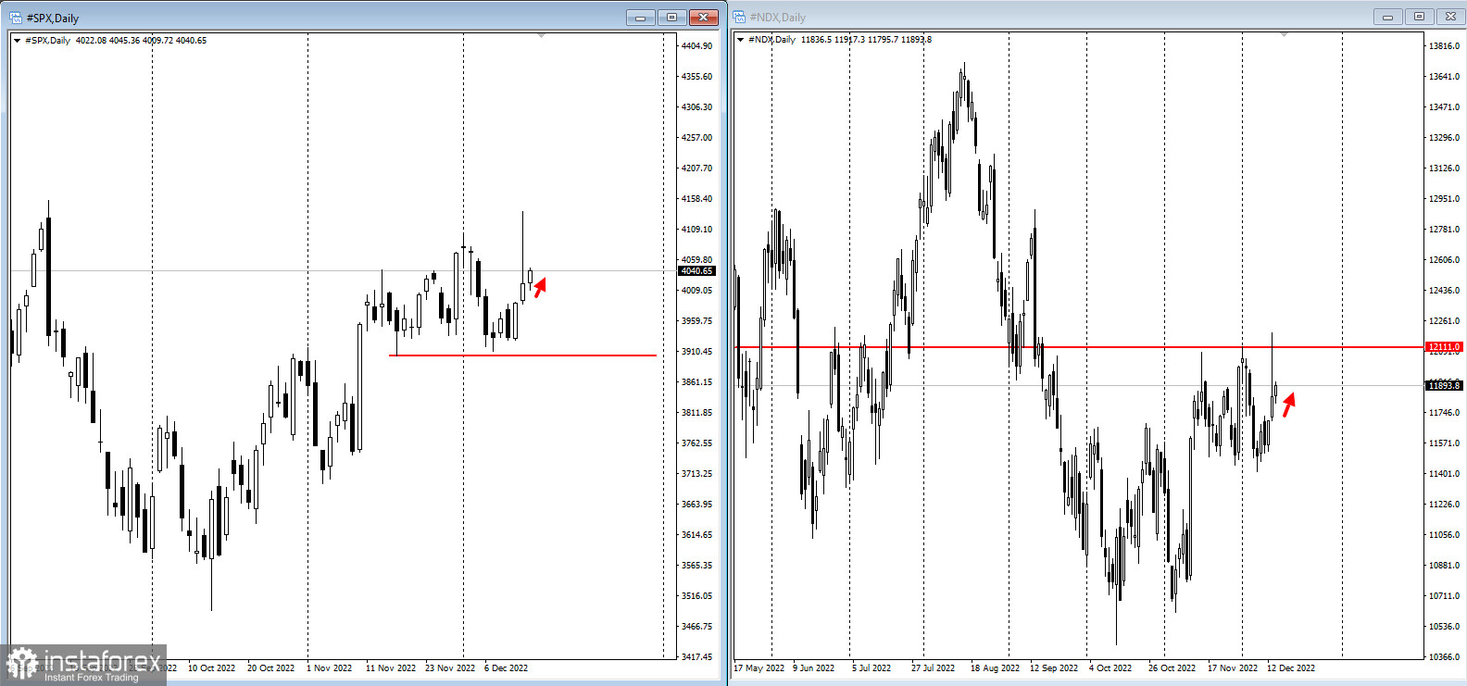Click the chart shift marker atop SPX chart
The height and width of the screenshot is (686, 1467).
pyautogui.click(x=542, y=35)
